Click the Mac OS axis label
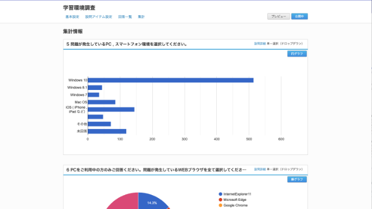The height and width of the screenshot is (209, 372). [x=81, y=102]
